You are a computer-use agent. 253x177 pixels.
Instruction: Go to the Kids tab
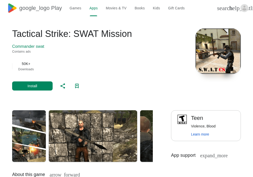[156, 8]
